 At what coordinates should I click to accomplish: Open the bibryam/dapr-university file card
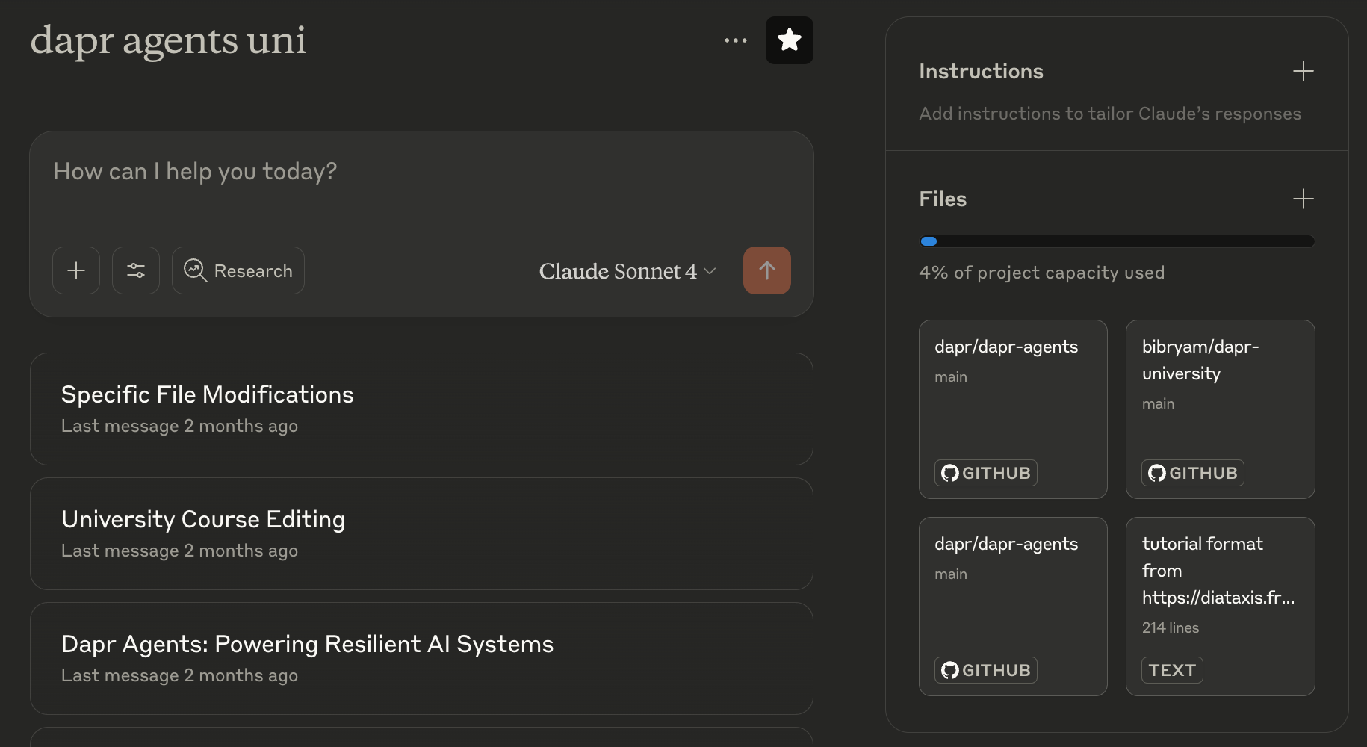(x=1220, y=396)
